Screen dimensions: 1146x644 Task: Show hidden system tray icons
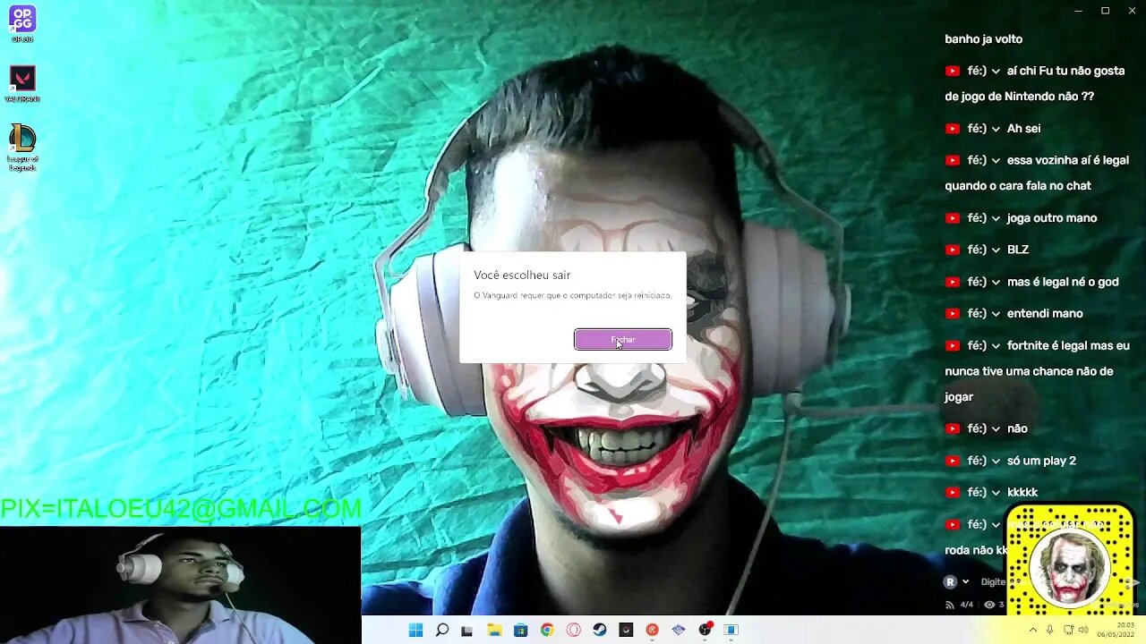click(x=1032, y=630)
